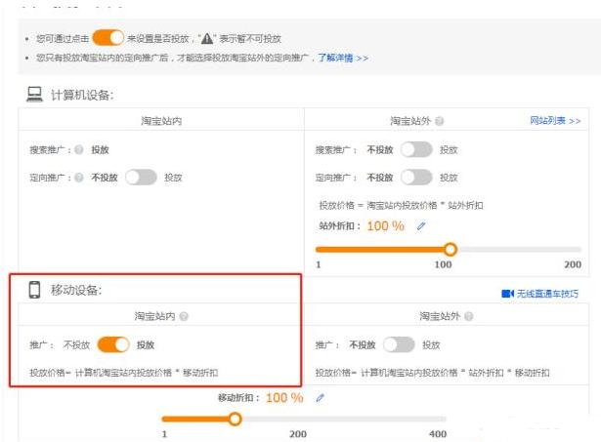Open the 无线直通车技巧 link
This screenshot has height=442, width=601.
[547, 294]
